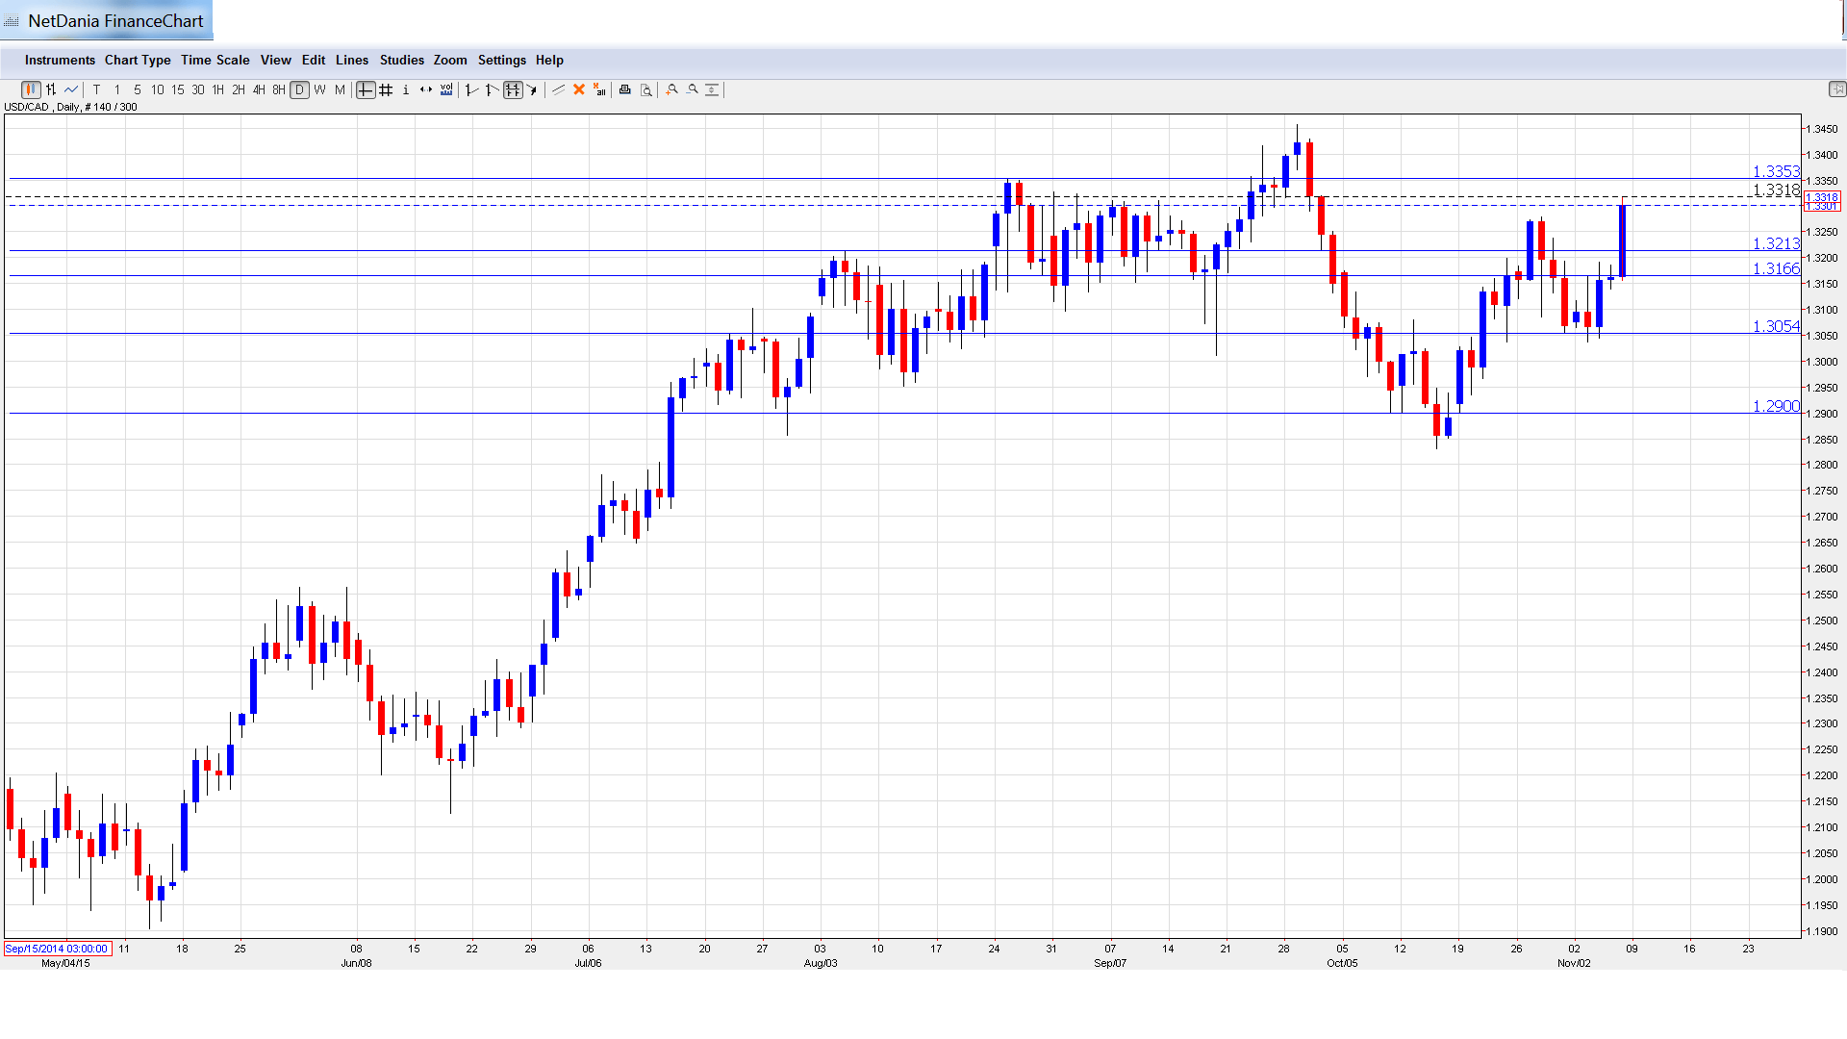Switch to the line chart icon
The image size is (1847, 1039).
pos(71,89)
